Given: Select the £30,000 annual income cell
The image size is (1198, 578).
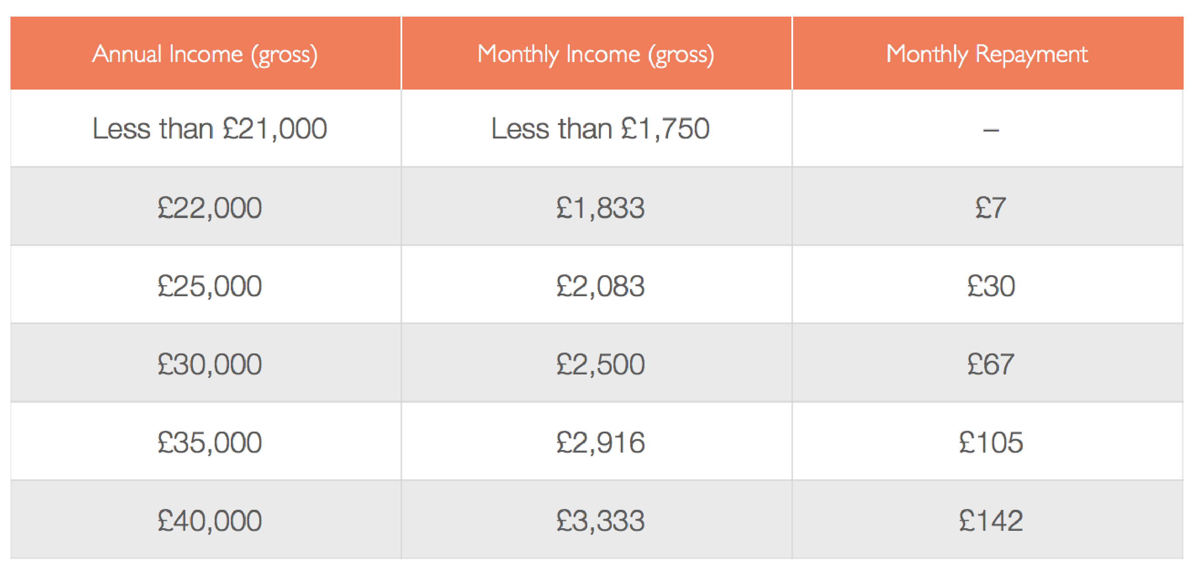Looking at the screenshot, I should 205,363.
